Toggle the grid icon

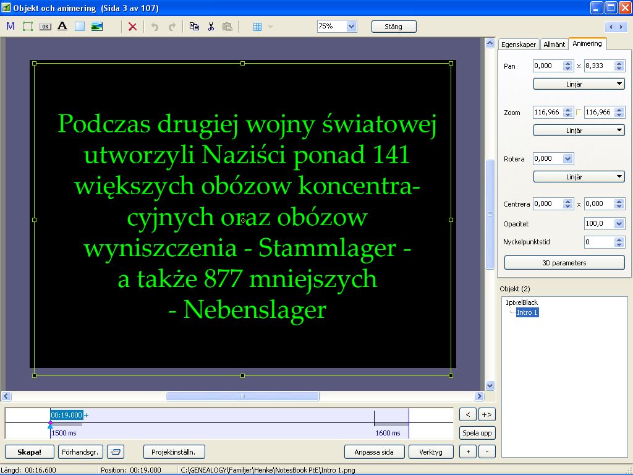click(x=257, y=27)
